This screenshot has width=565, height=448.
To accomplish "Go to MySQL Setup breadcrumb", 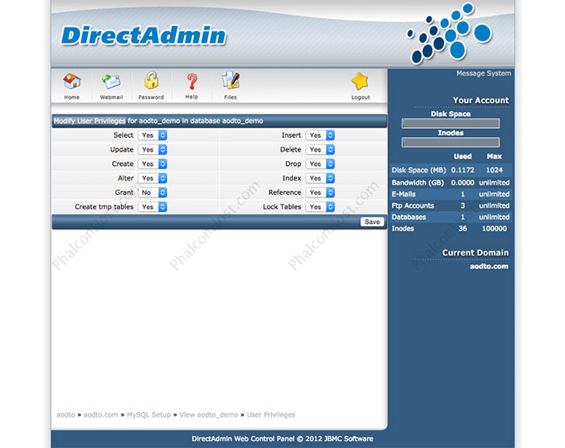I will click(x=149, y=415).
